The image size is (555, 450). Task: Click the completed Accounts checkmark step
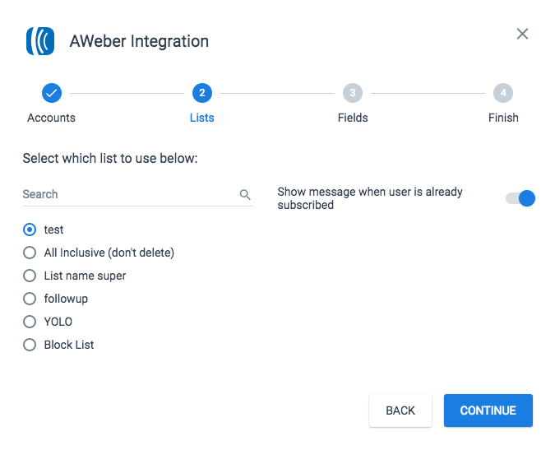[52, 93]
